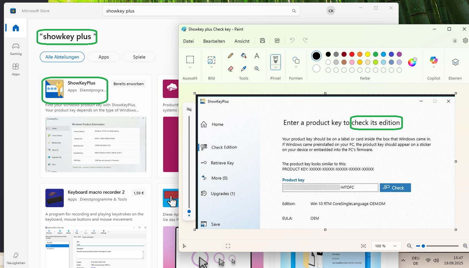Expand the Auswahl selection dropdown arrow
469x268 pixels.
(190, 68)
